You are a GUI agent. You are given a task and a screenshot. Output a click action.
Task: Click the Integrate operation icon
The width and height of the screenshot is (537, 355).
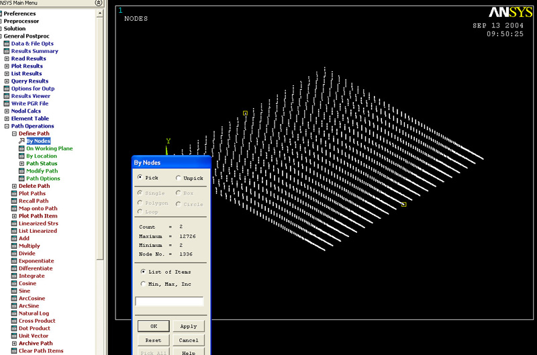tap(14, 276)
